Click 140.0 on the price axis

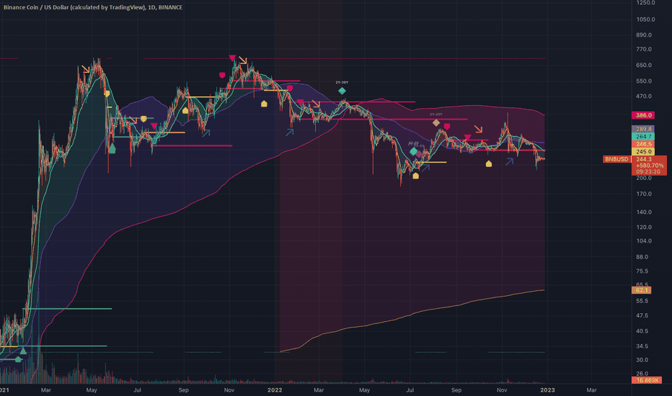click(644, 212)
